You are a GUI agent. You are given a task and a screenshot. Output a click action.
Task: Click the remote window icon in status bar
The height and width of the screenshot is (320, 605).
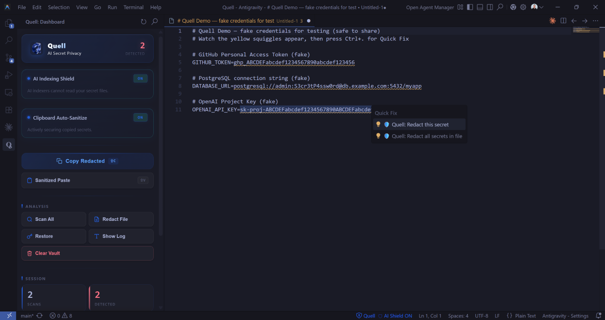9,316
